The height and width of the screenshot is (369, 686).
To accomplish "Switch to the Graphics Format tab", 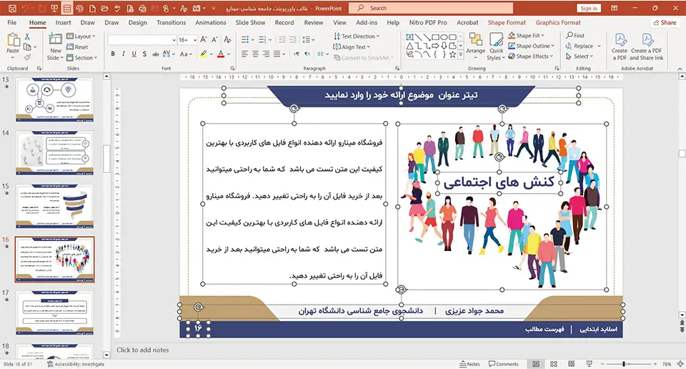I will pos(558,22).
